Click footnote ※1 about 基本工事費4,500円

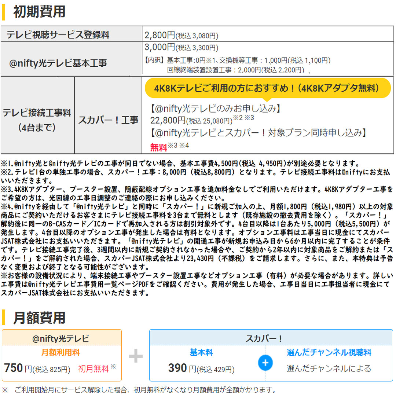180,164
